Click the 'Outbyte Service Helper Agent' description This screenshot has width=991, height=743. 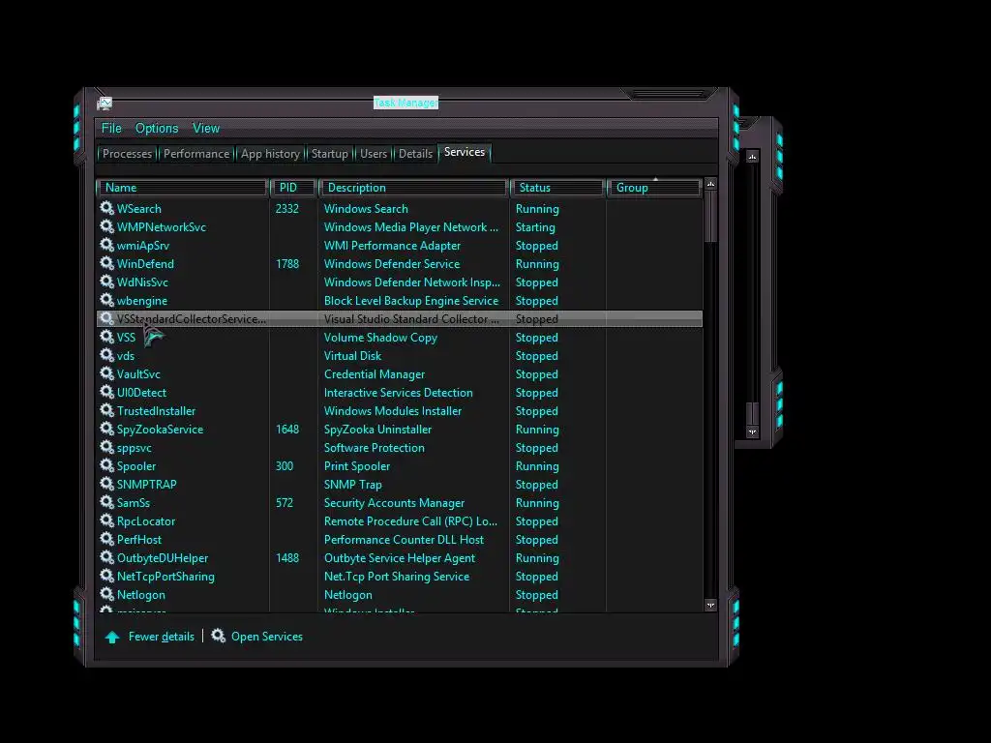400,558
